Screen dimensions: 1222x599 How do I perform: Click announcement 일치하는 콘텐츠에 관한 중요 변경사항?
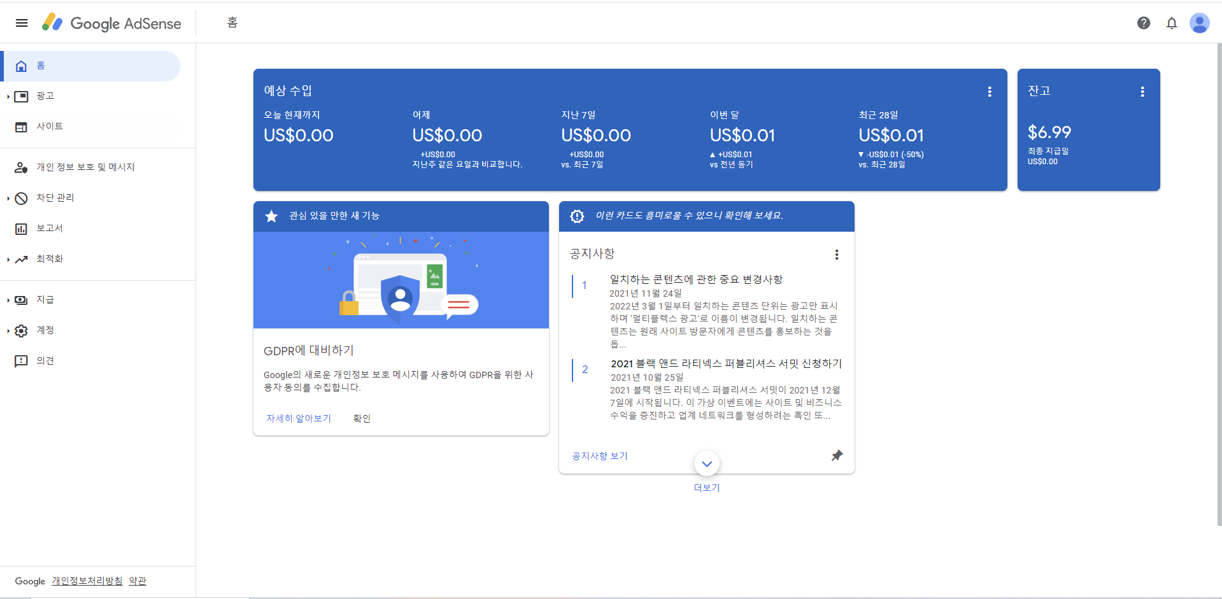696,279
